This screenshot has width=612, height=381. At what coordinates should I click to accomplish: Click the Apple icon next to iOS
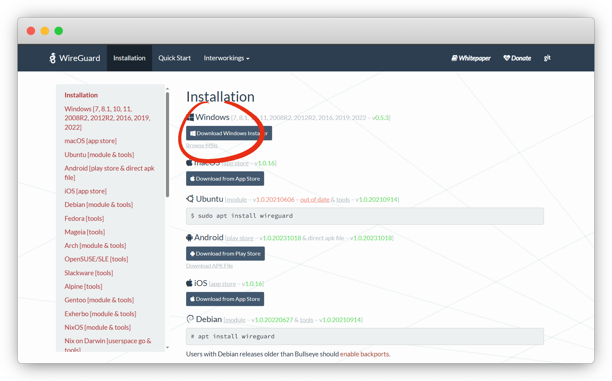point(189,283)
